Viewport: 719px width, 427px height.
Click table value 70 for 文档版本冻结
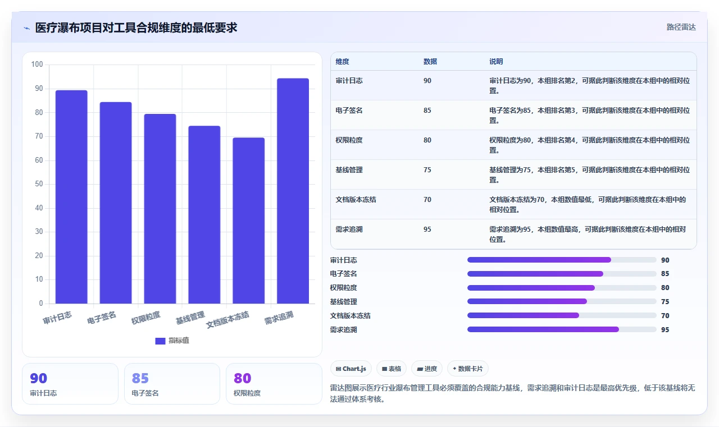427,200
